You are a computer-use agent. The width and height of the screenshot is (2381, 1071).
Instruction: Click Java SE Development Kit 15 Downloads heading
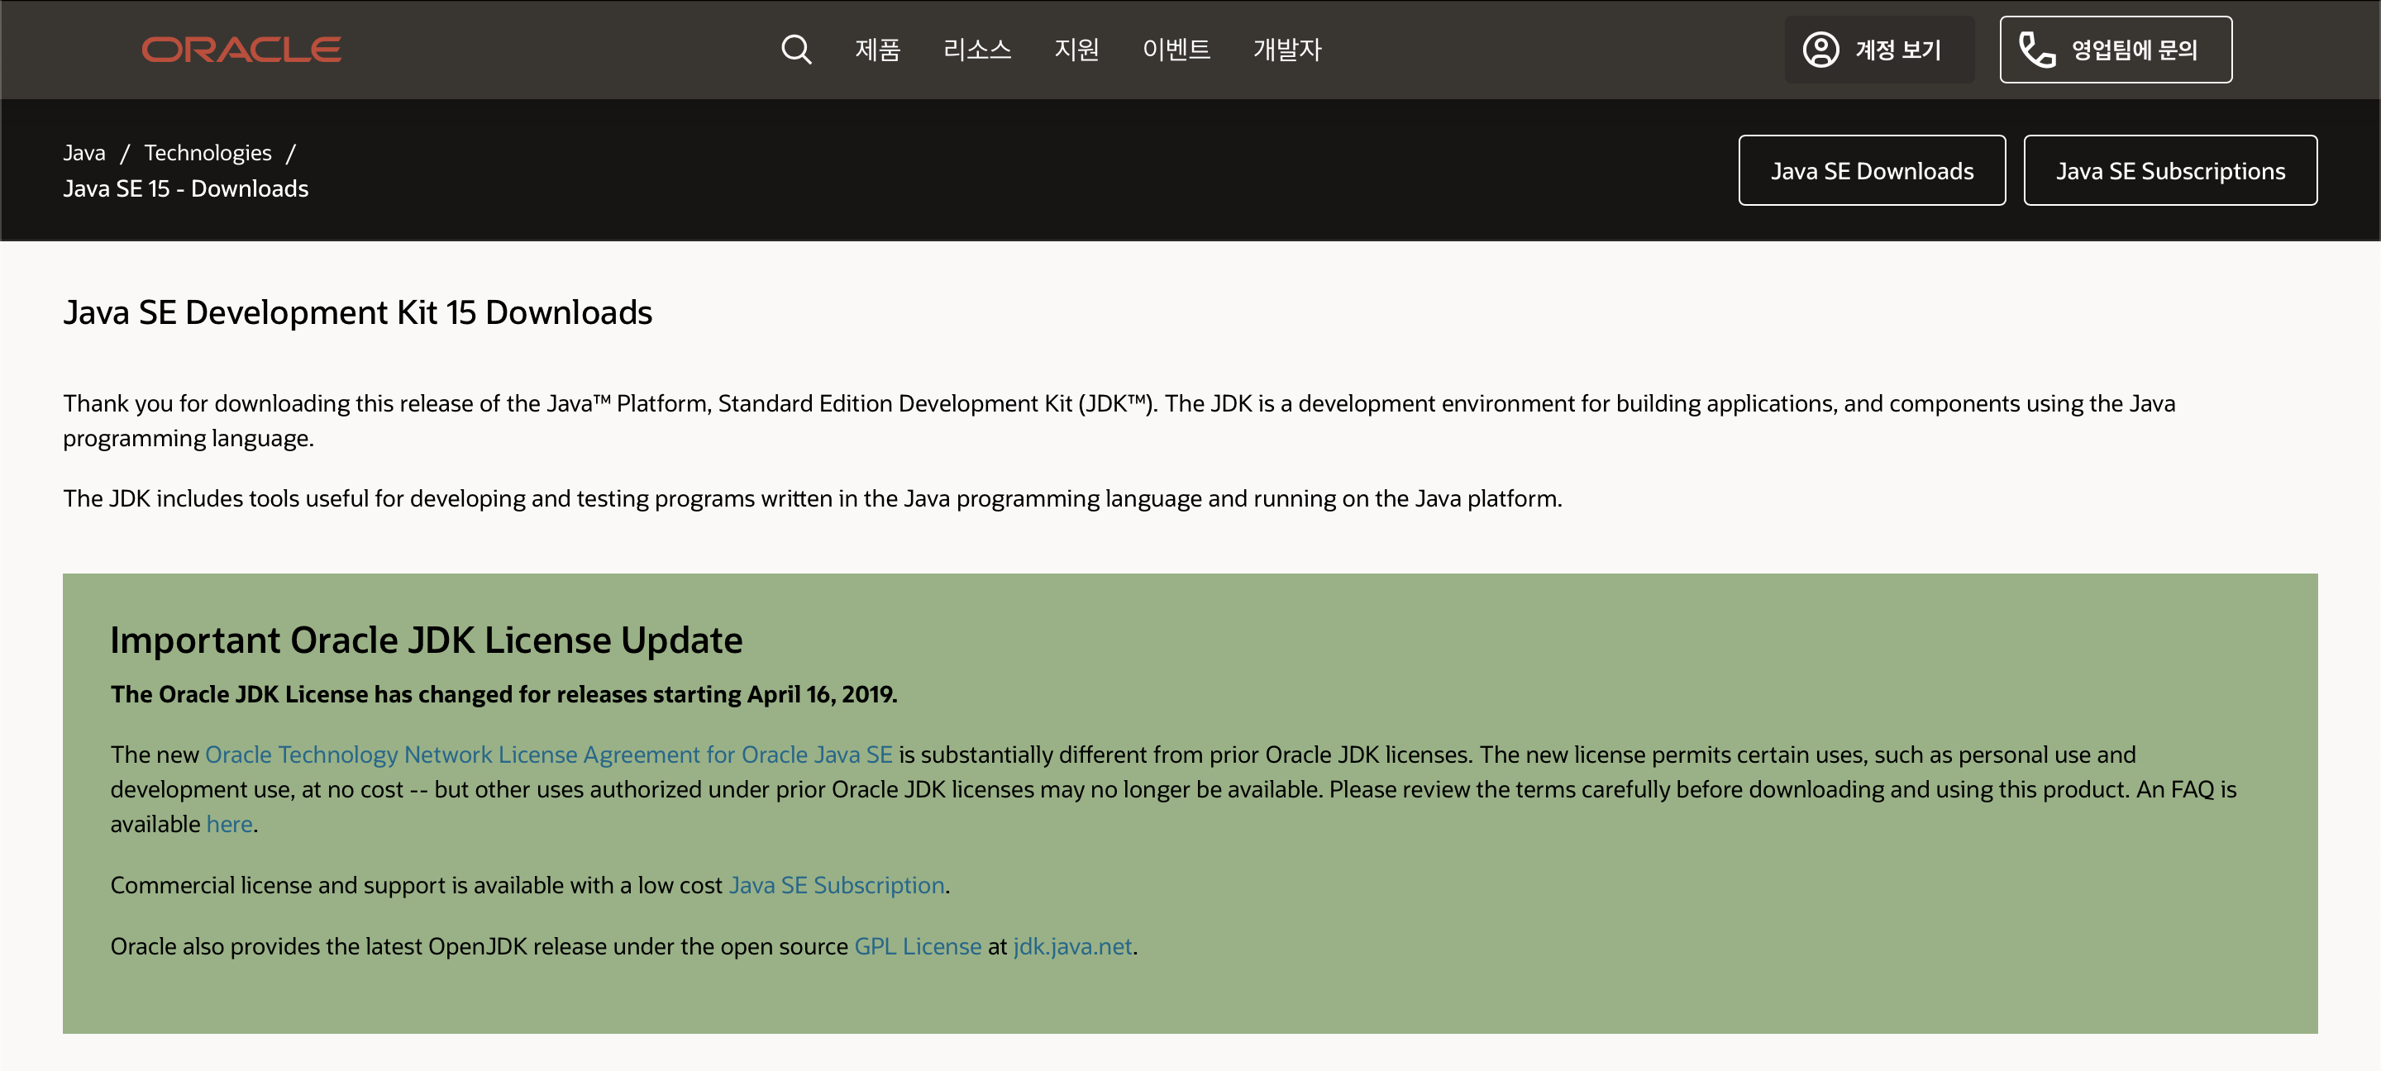point(358,312)
